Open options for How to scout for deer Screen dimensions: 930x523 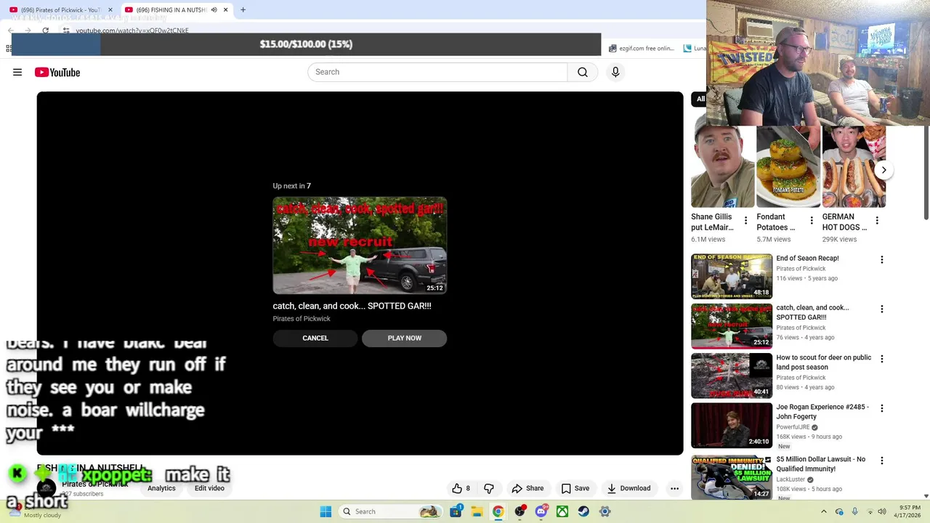tap(881, 359)
